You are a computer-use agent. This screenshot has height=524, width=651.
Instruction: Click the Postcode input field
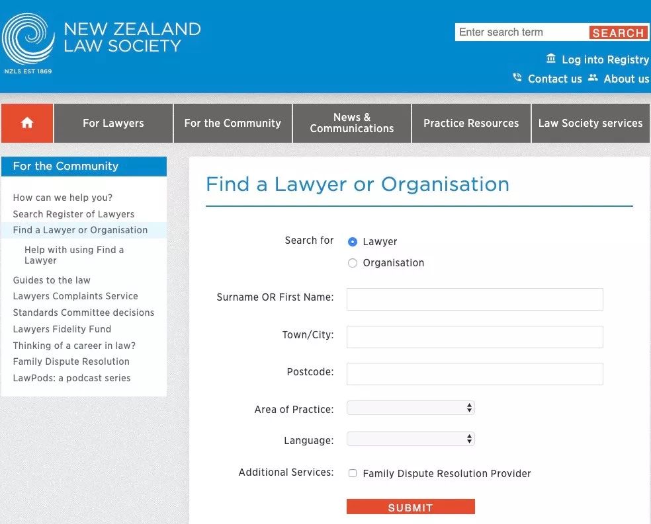point(475,374)
